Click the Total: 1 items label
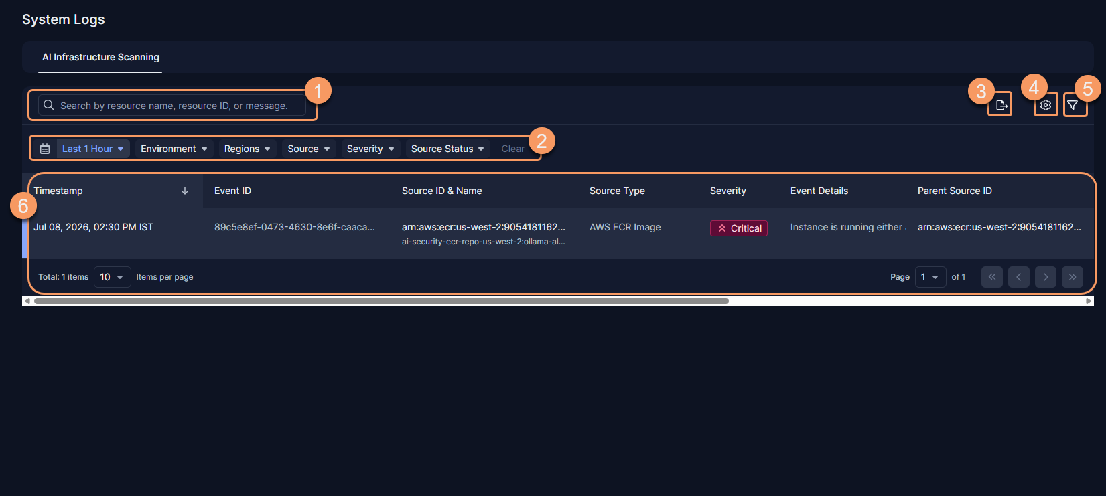Image resolution: width=1106 pixels, height=496 pixels. tap(63, 277)
